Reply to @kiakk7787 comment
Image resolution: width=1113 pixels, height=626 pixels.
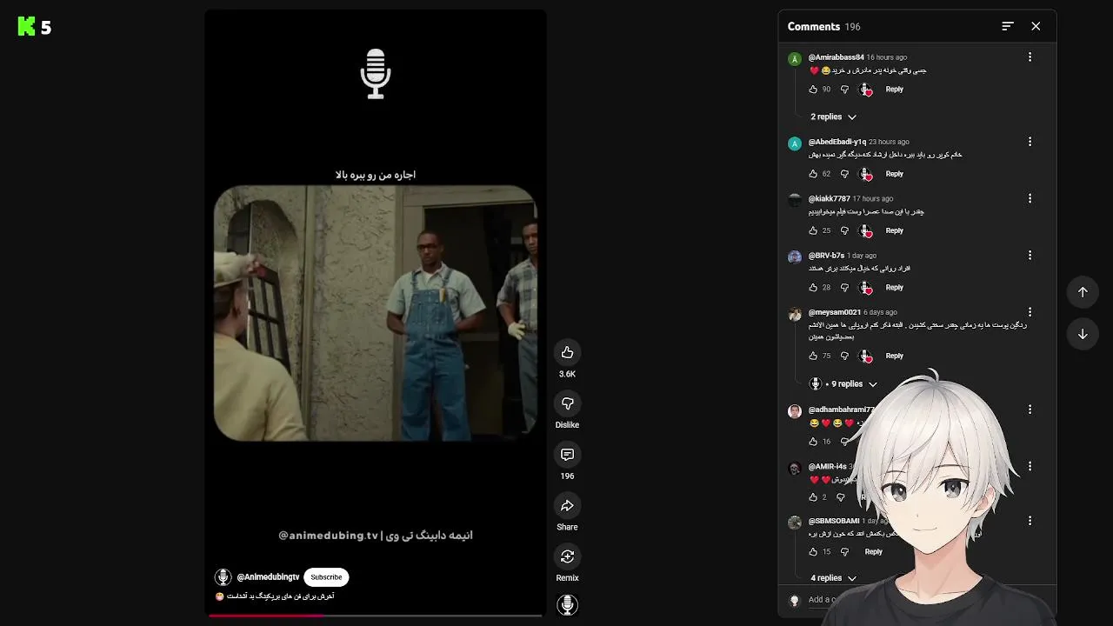click(x=894, y=230)
